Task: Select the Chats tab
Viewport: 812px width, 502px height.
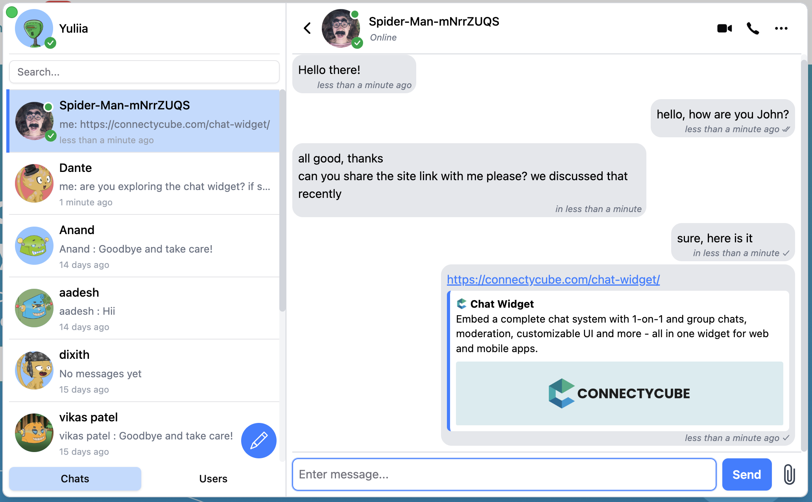Action: 75,478
